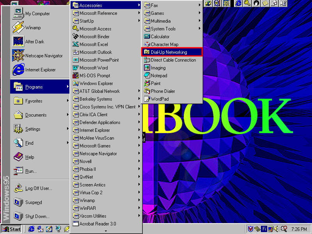The height and width of the screenshot is (234, 312).
Task: Launch Microsoft Binder
Action: pyautogui.click(x=106, y=36)
